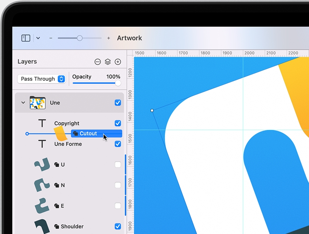Click the Artwork title in toolbar
Viewport: 309px width, 234px height.
129,38
